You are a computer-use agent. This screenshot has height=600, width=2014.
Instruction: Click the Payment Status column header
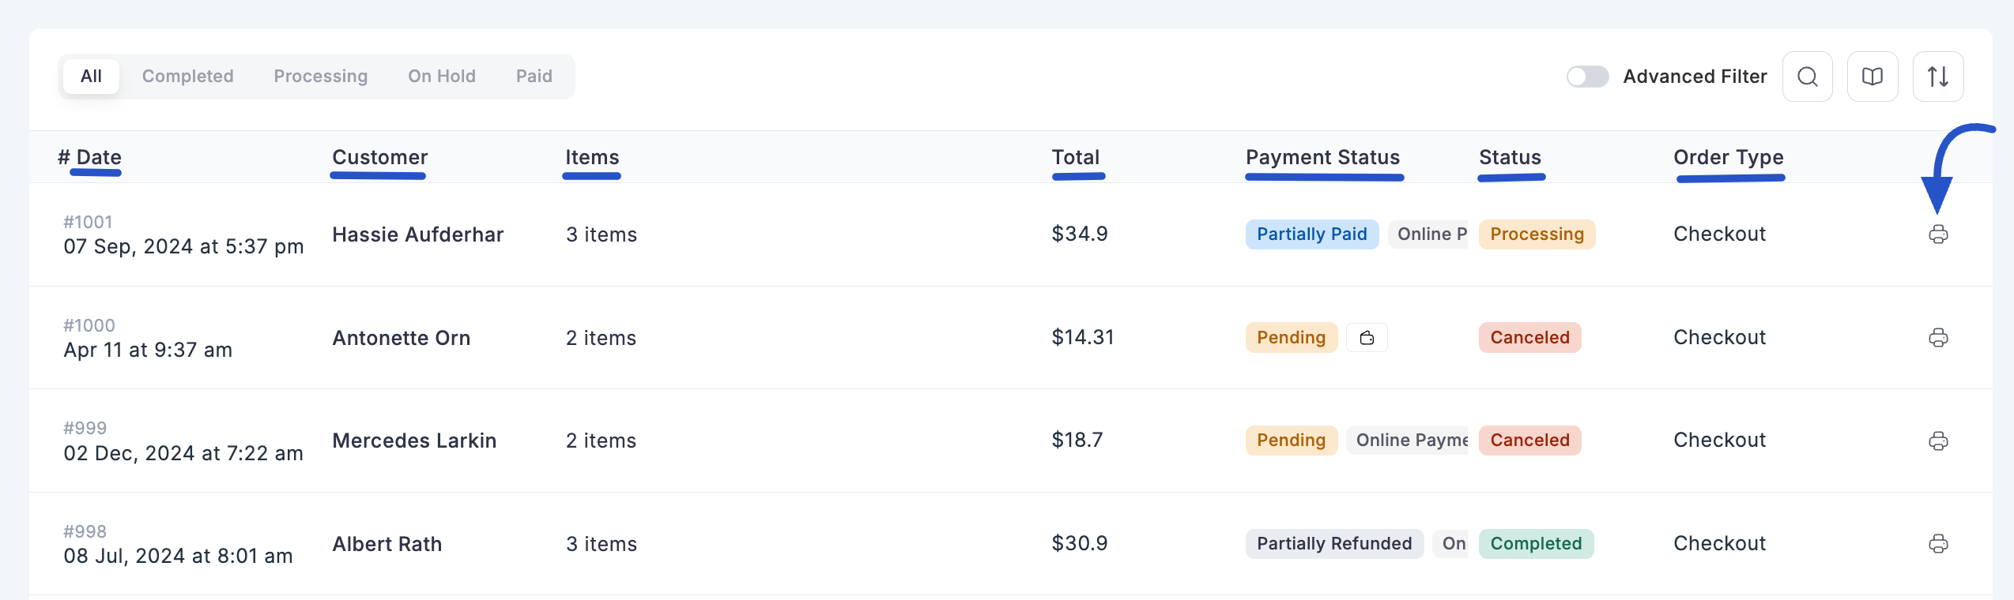(x=1323, y=157)
